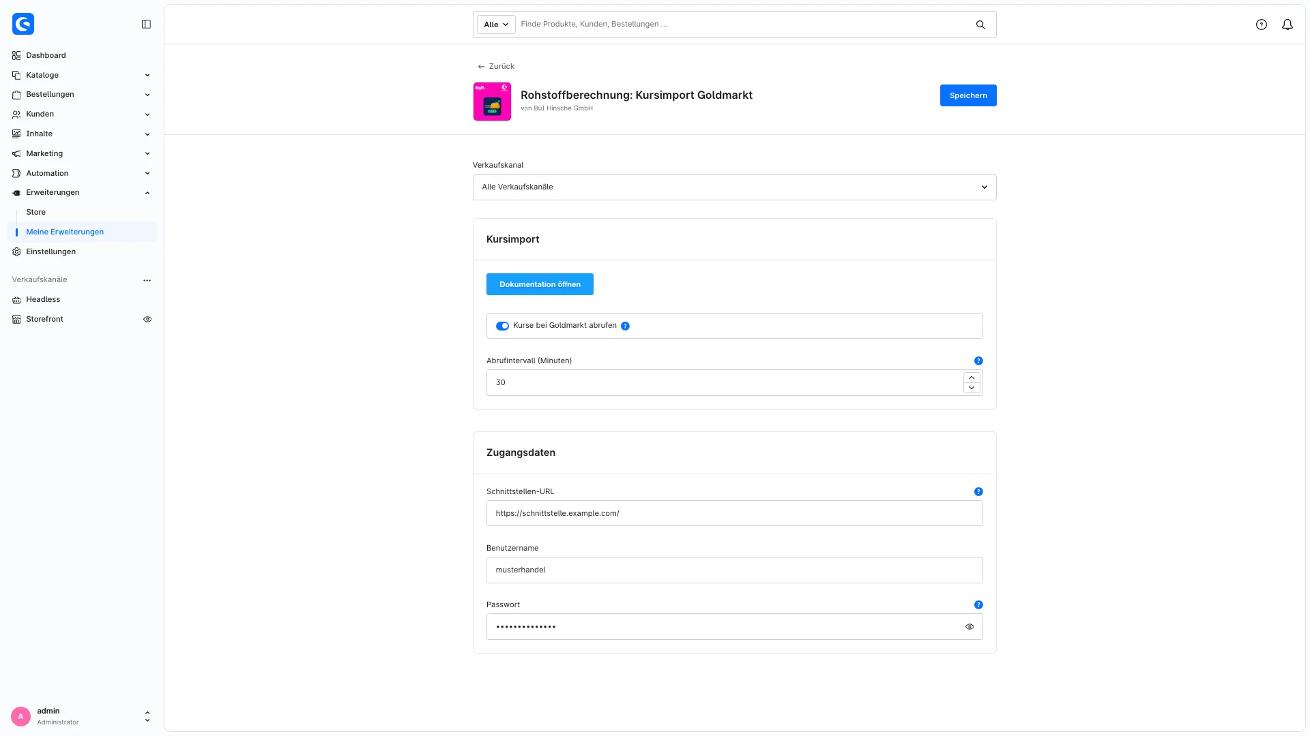Open the Alle search filter dropdown
The height and width of the screenshot is (736, 1310).
pyautogui.click(x=496, y=25)
